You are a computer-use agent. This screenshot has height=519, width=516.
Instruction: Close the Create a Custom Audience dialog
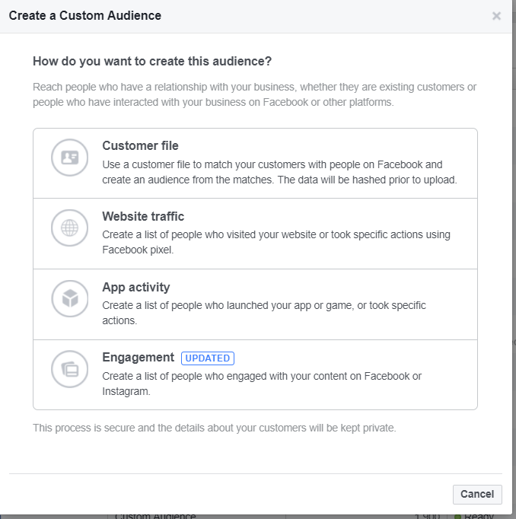click(496, 16)
